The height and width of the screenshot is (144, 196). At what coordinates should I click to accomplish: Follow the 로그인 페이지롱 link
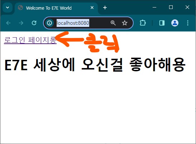(30, 40)
